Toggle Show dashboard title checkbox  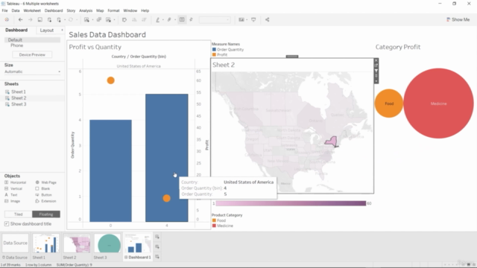[x=7, y=224]
